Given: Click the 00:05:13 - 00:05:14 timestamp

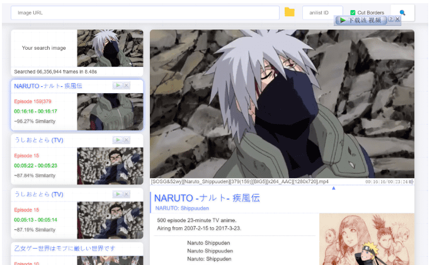Looking at the screenshot, I should [35, 220].
